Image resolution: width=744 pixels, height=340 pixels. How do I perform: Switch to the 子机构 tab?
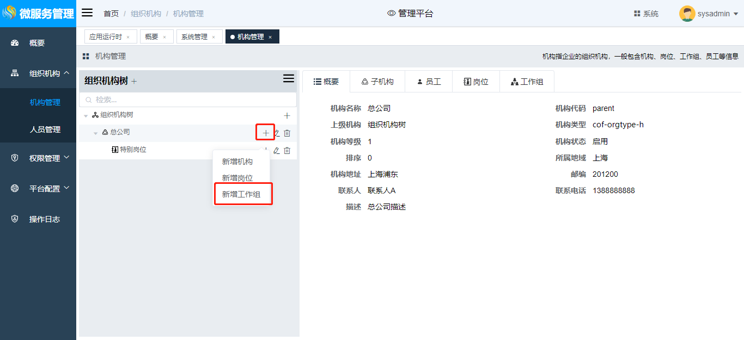(x=377, y=82)
